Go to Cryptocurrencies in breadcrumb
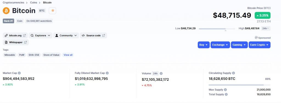Image resolution: width=281 pixels, height=104 pixels. coord(13,2)
